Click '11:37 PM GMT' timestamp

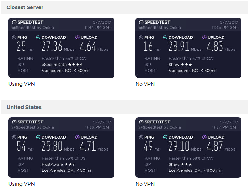point(225,127)
